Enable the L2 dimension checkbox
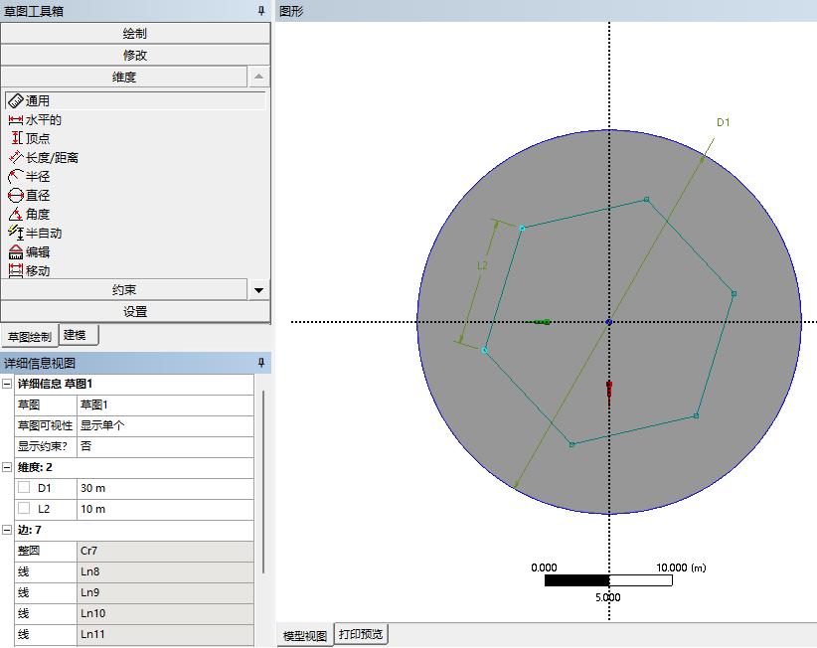This screenshot has height=648, width=817. [x=24, y=509]
